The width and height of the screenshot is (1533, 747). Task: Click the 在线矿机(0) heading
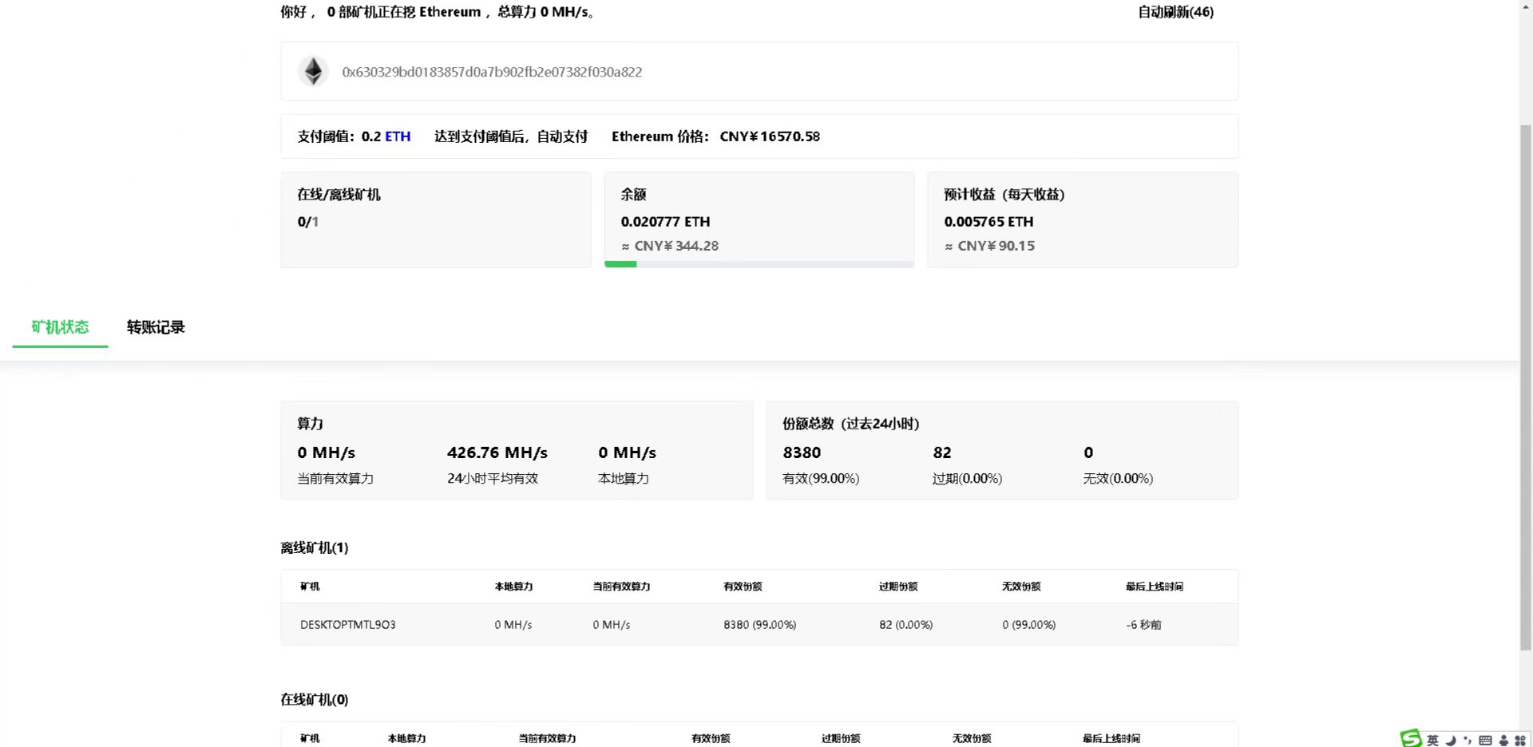coord(315,699)
